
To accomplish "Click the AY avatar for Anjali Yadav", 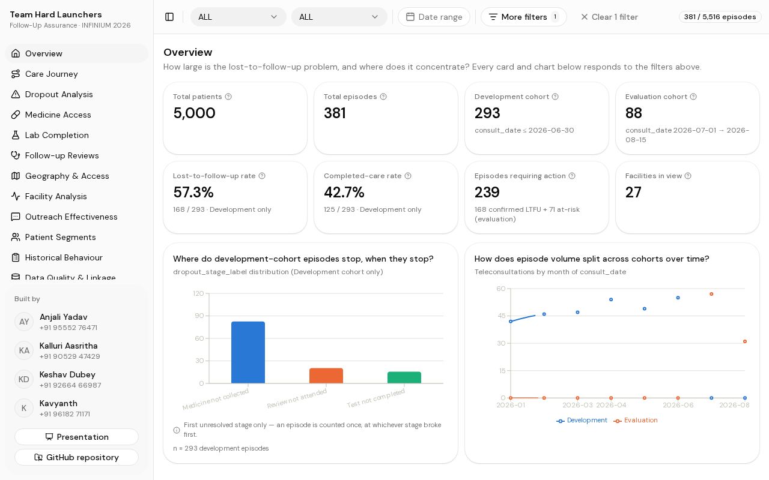I will (24, 322).
